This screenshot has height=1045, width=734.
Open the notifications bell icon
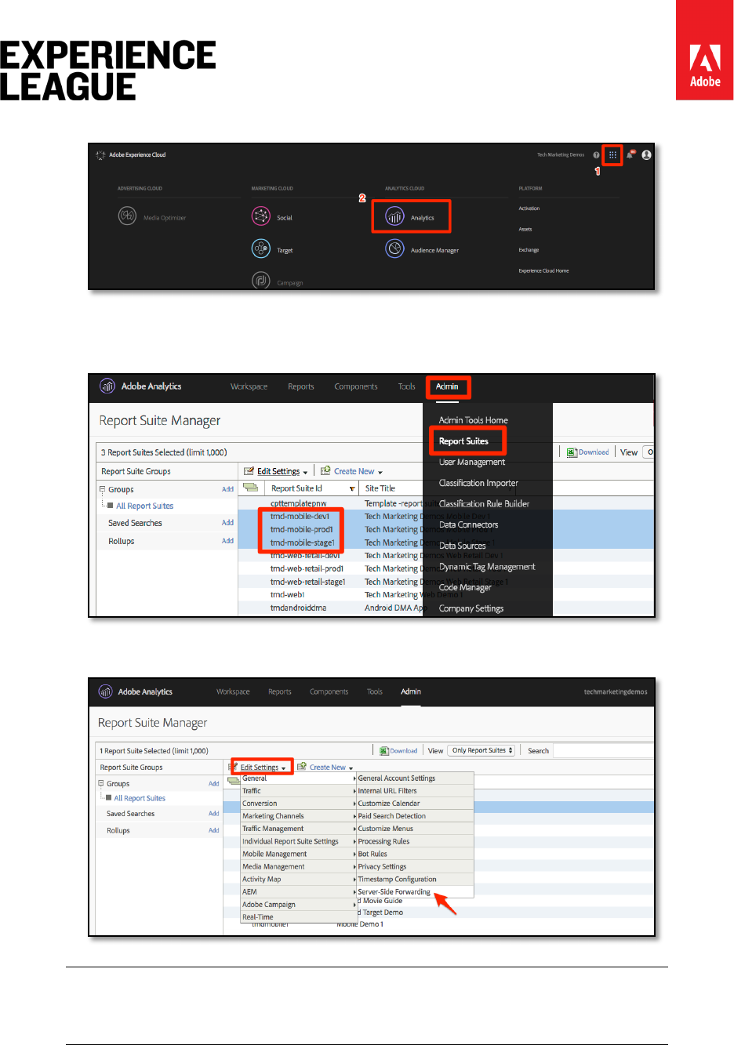630,154
